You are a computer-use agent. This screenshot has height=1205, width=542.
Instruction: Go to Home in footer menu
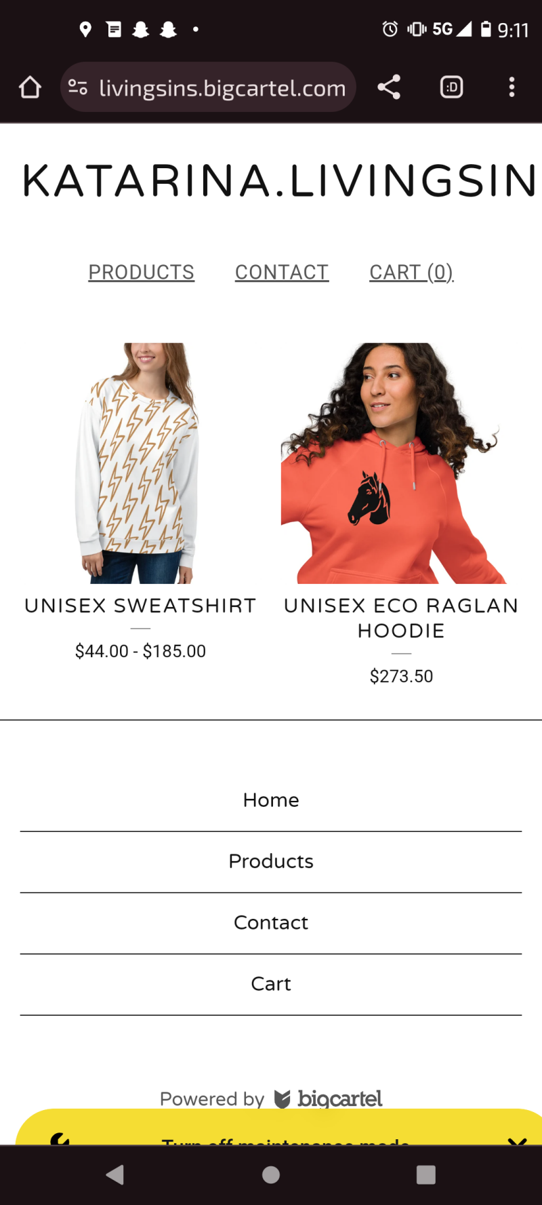click(x=271, y=800)
